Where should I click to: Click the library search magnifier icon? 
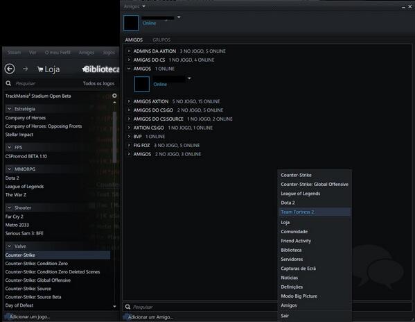click(8, 83)
